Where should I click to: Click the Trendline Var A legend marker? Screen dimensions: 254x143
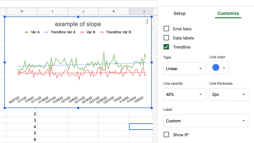pyautogui.click(x=46, y=32)
